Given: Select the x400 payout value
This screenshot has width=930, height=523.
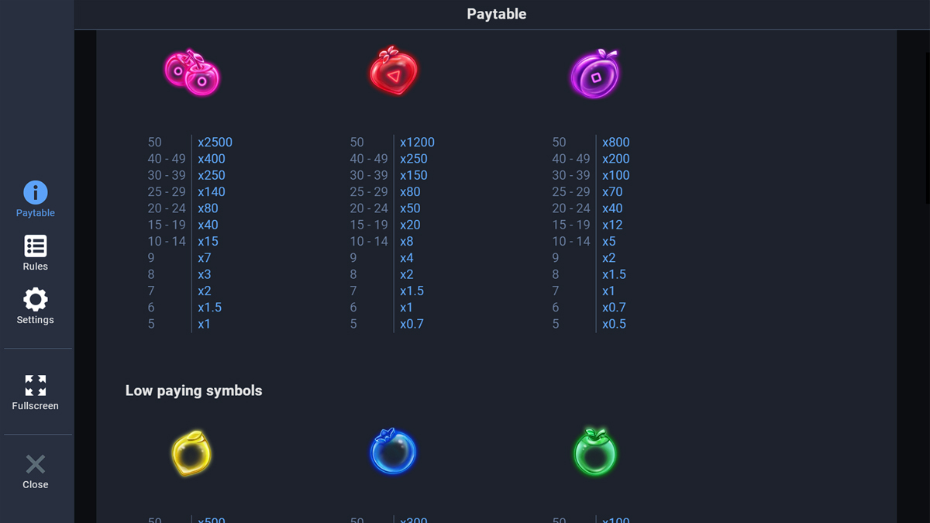Looking at the screenshot, I should 212,159.
